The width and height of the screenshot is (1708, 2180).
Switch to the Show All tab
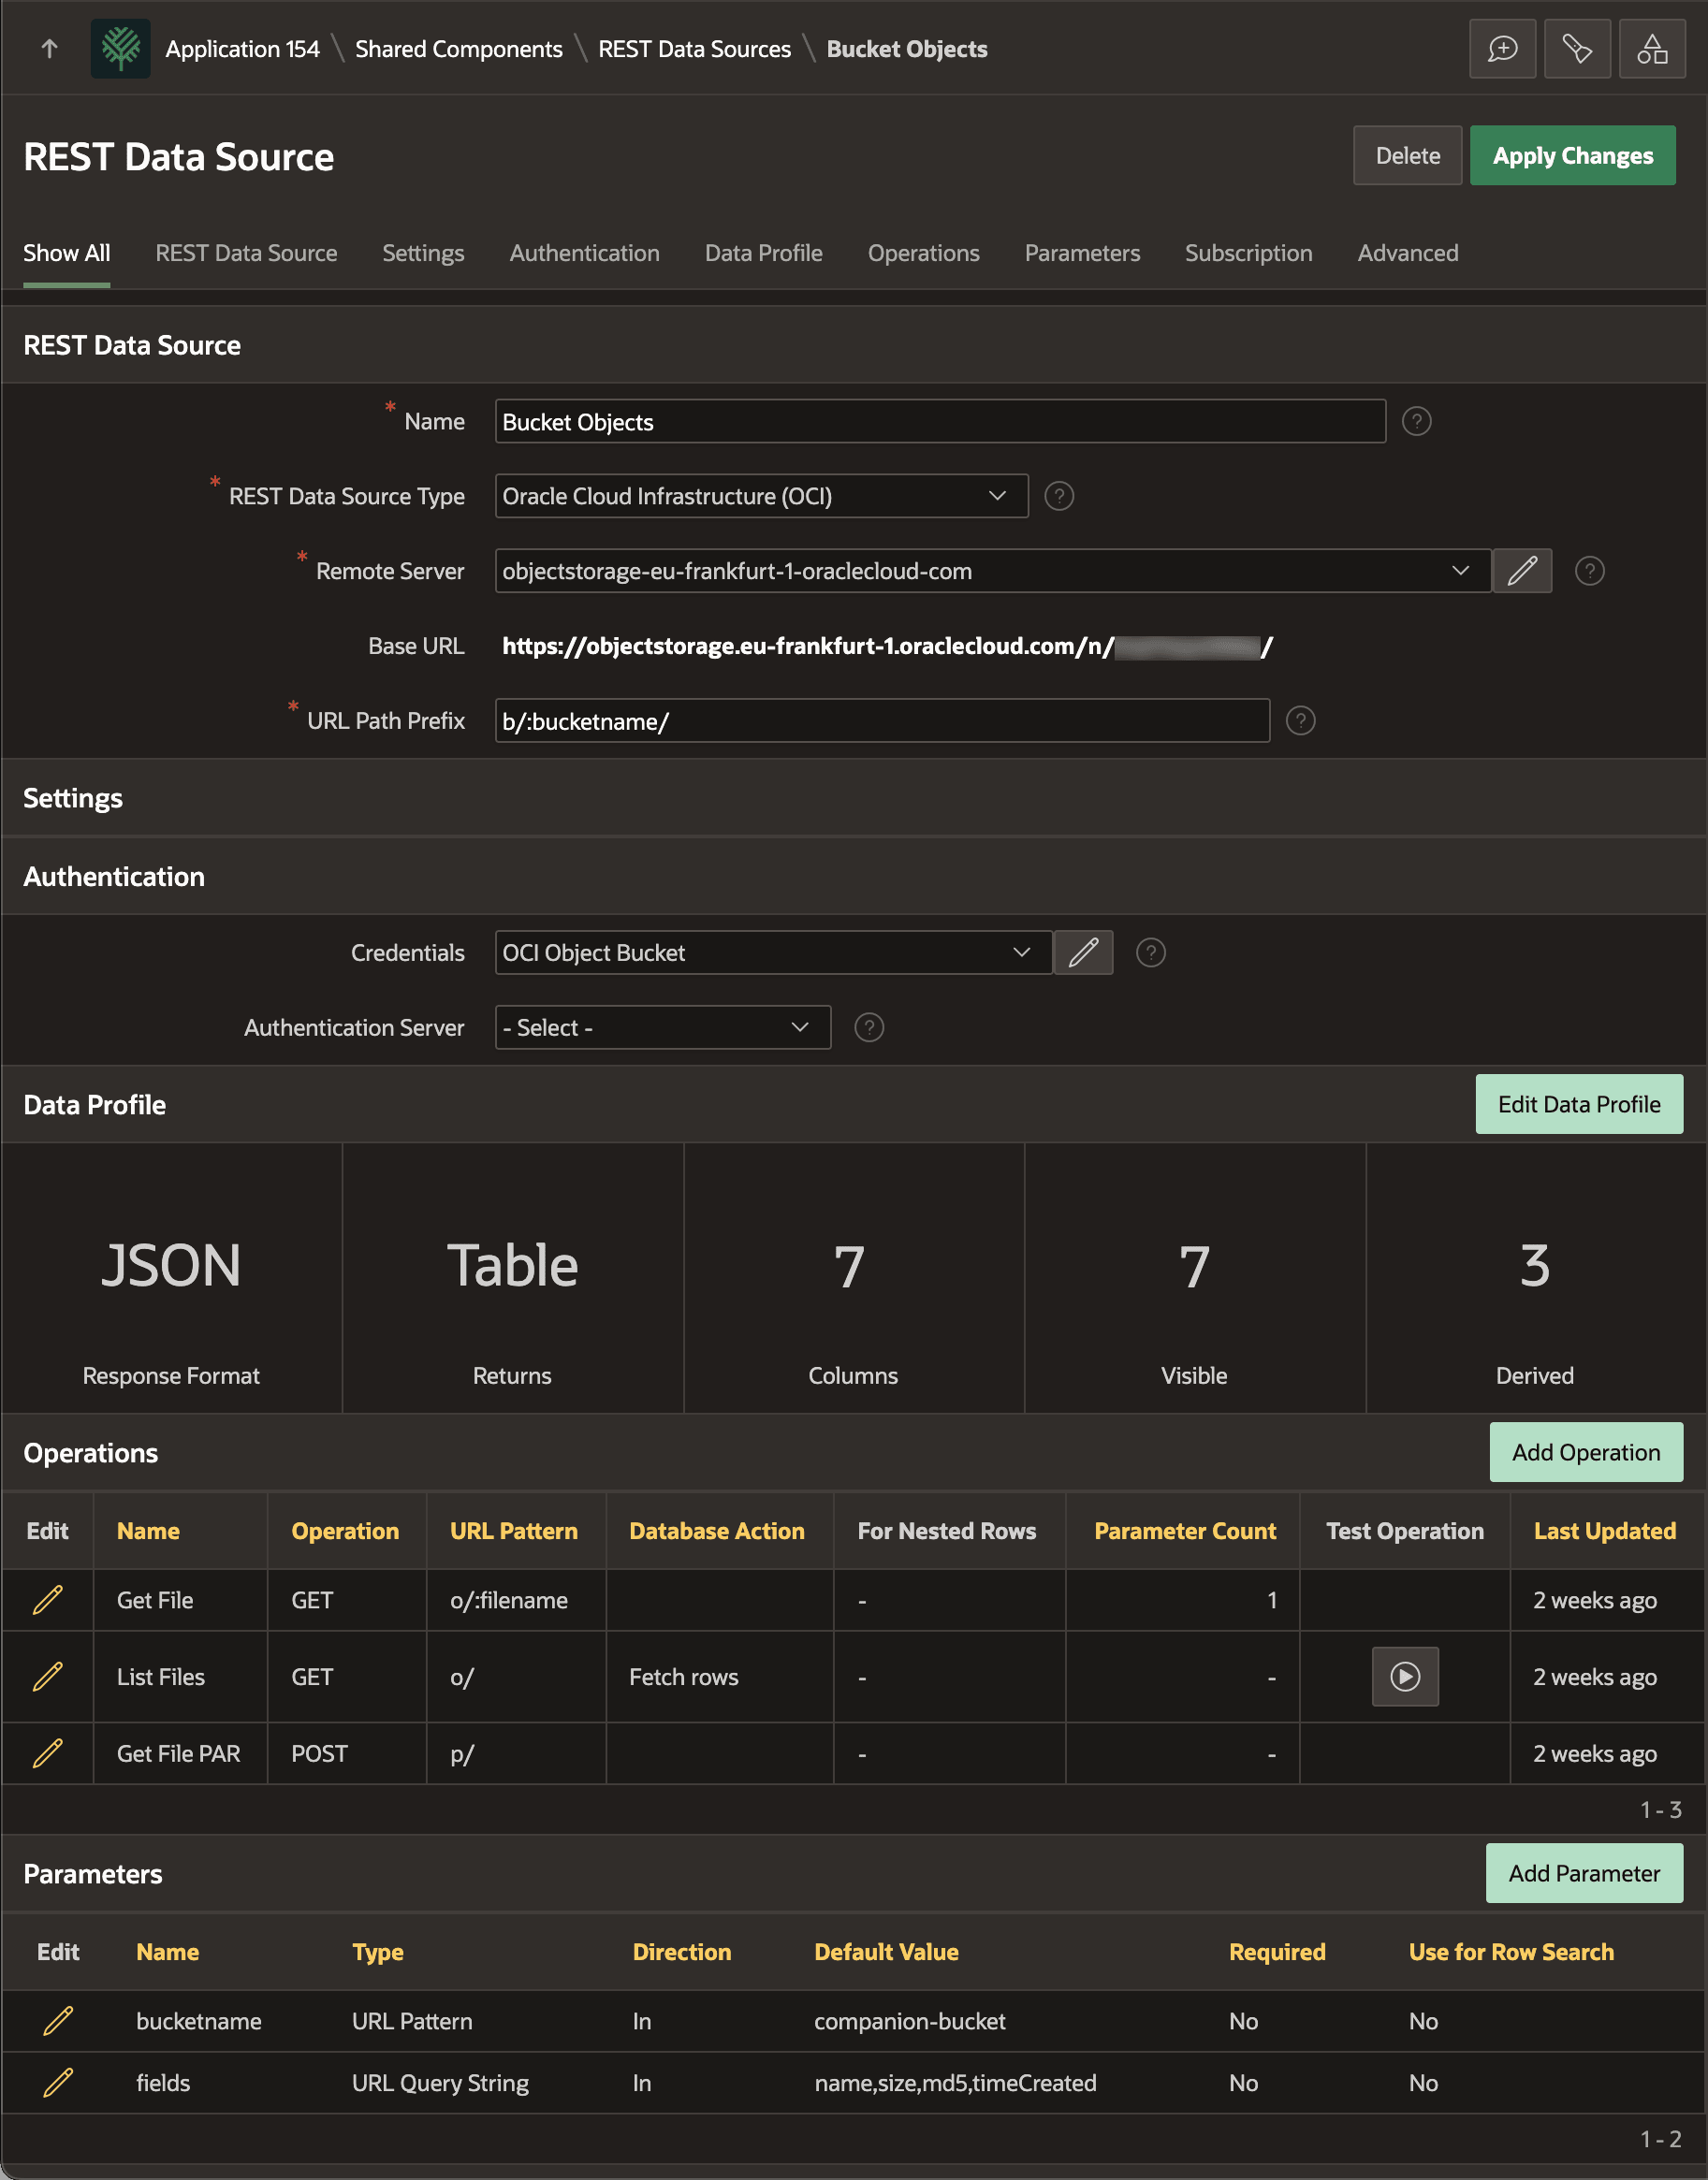tap(66, 253)
